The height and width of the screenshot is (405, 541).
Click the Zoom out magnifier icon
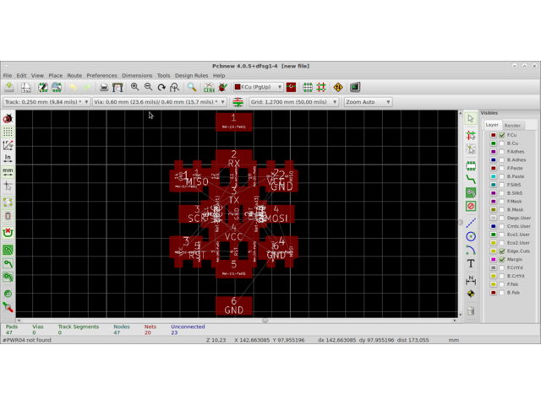pos(149,88)
